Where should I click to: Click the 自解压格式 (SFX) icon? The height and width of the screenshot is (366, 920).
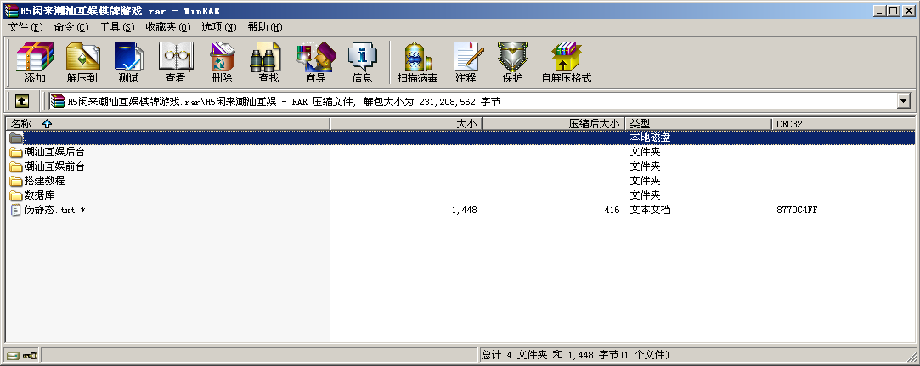tap(566, 62)
